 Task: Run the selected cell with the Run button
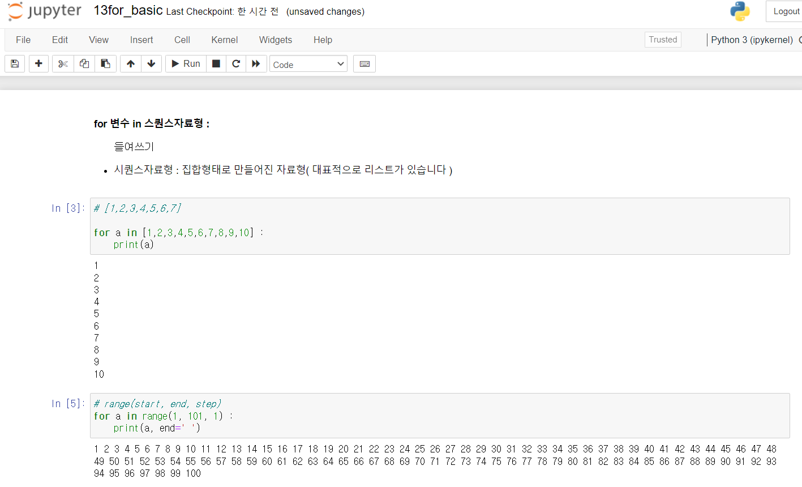point(185,63)
